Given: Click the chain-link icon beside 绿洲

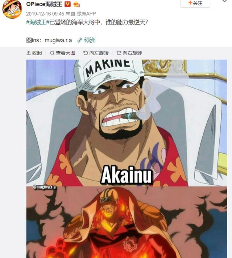Looking at the screenshot, I should (80, 40).
